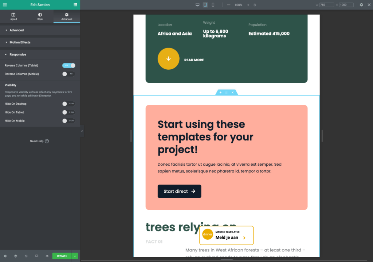373x262 pixels.
Task: Preview changes with the eye icon
Action: pyautogui.click(x=47, y=256)
